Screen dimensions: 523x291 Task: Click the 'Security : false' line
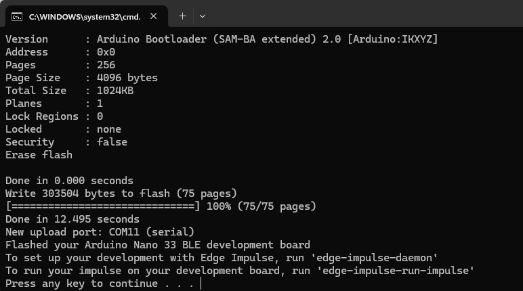tap(66, 142)
